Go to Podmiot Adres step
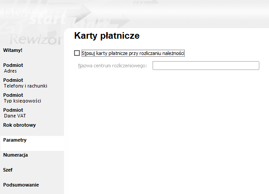269x194 pixels. tap(13, 68)
